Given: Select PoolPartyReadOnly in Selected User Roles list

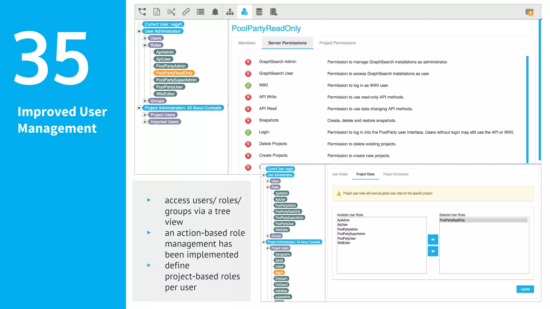Looking at the screenshot, I should tap(483, 220).
